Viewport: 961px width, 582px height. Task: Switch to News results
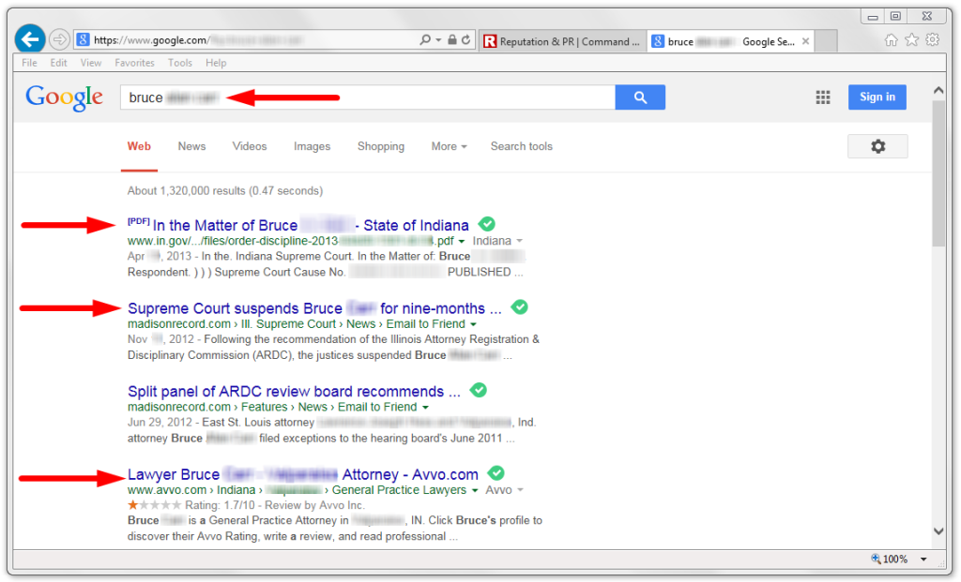[x=191, y=146]
